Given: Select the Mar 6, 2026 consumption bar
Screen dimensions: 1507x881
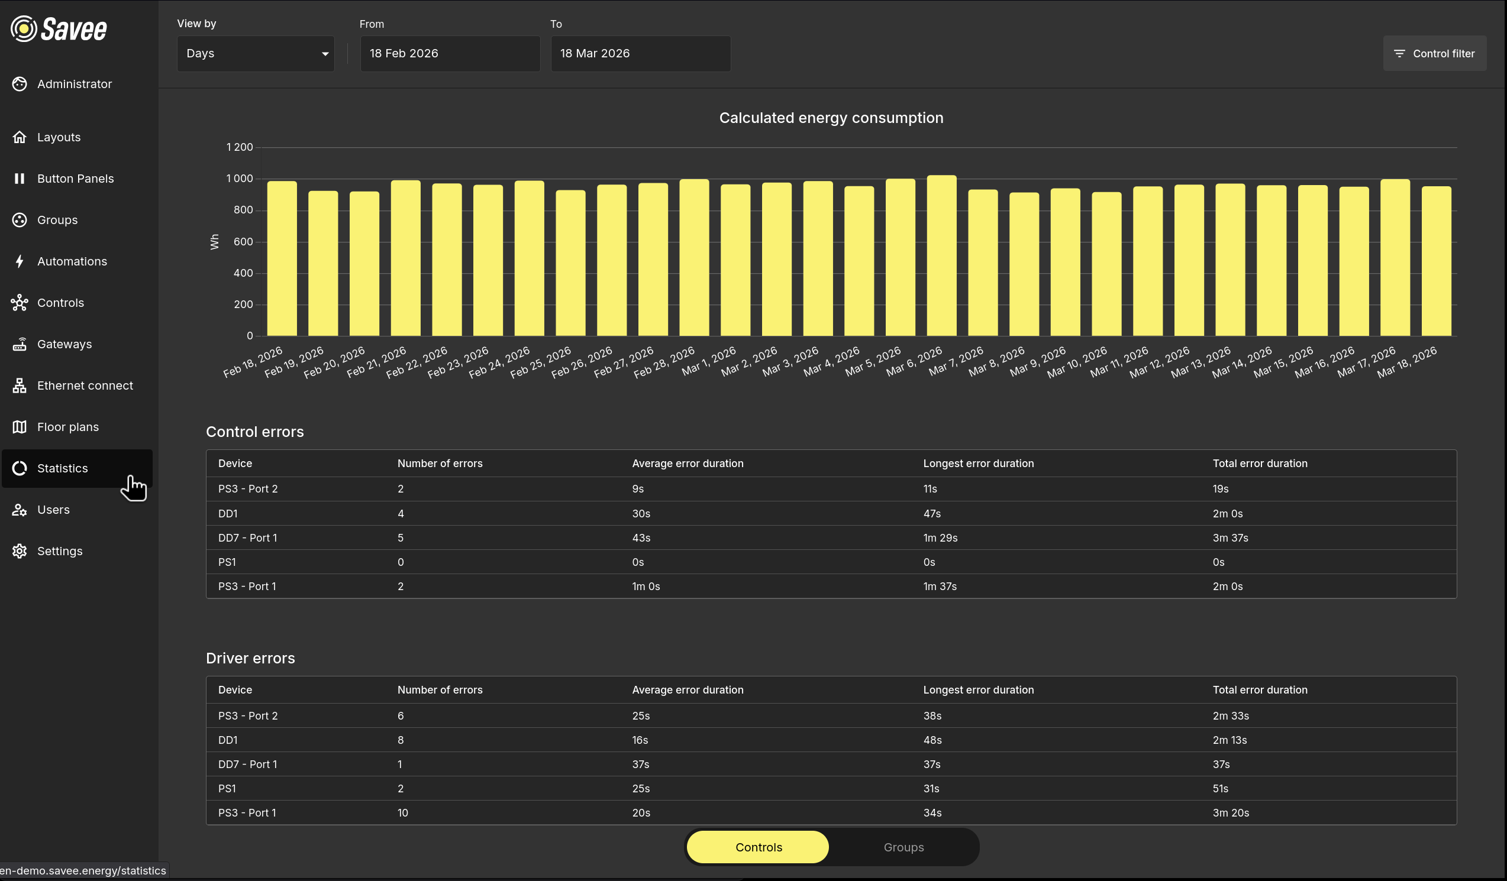Looking at the screenshot, I should click(941, 257).
